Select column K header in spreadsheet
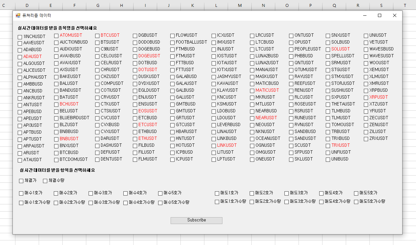The width and height of the screenshot is (416, 245). click(193, 5)
